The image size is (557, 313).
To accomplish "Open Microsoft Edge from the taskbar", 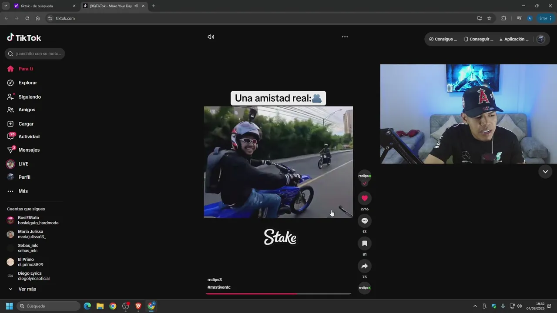I will pyautogui.click(x=87, y=306).
